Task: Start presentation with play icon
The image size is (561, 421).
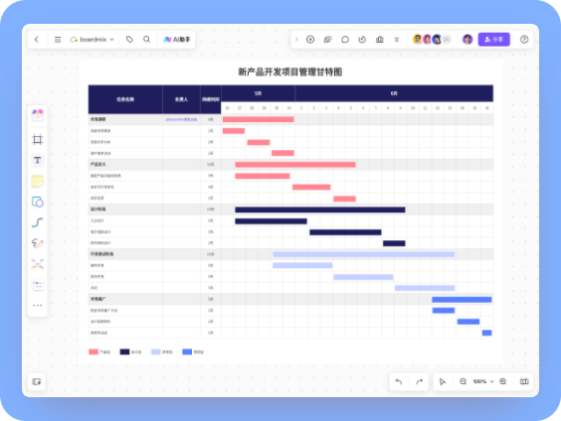Action: (x=310, y=40)
